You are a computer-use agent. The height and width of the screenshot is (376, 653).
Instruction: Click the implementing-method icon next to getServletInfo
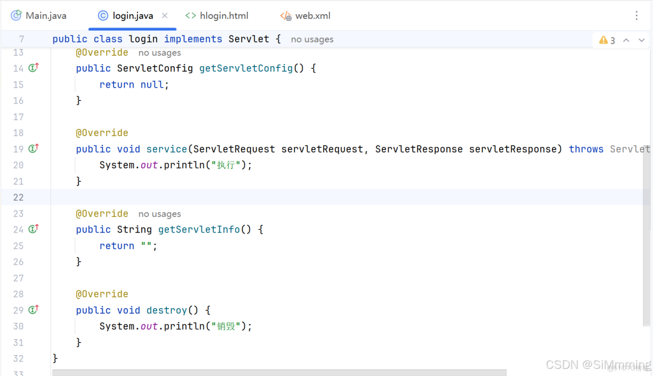tap(33, 229)
